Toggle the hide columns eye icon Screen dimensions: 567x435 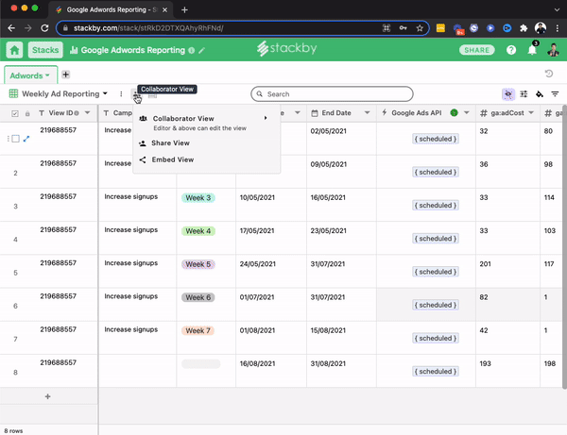point(508,94)
